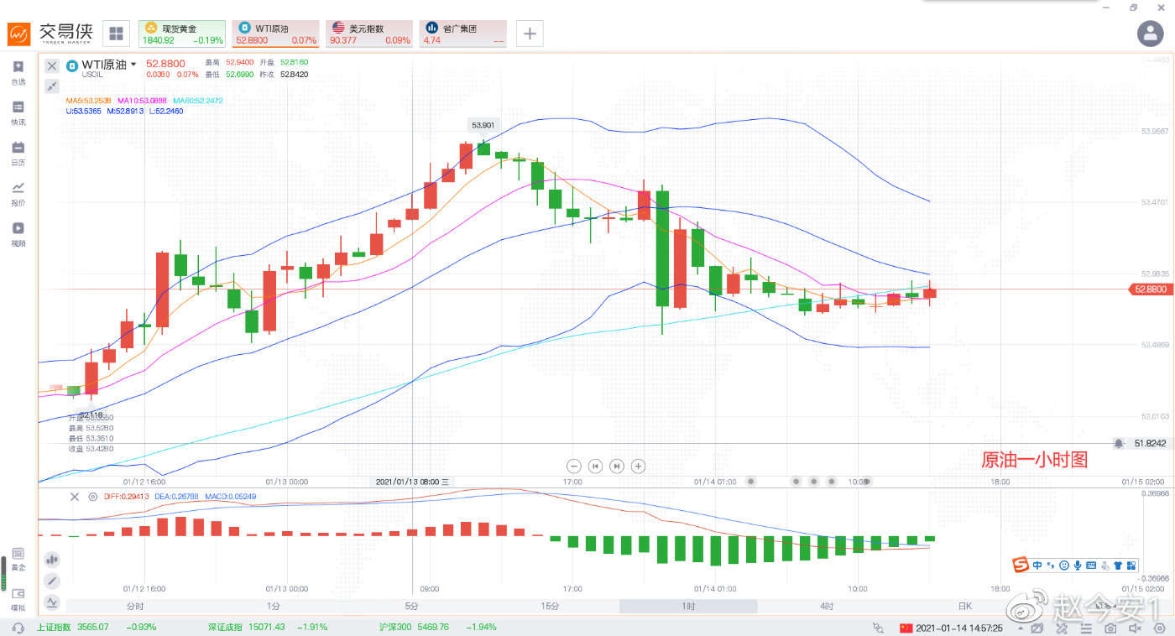Click the China flag region icon
Screen dimensions: 1175x636
905,628
